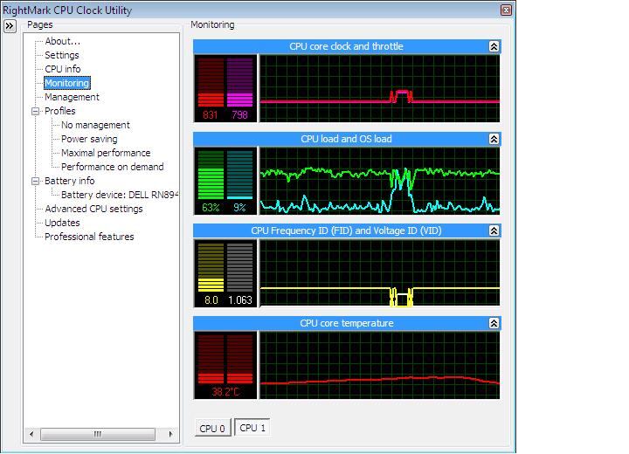Click the core temperature history graph

[379, 365]
